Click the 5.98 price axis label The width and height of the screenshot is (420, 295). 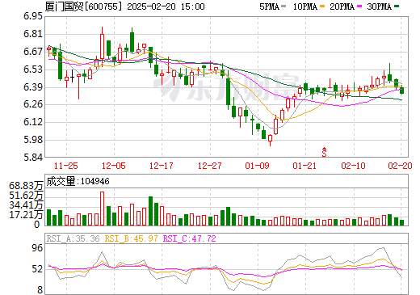pos(33,140)
